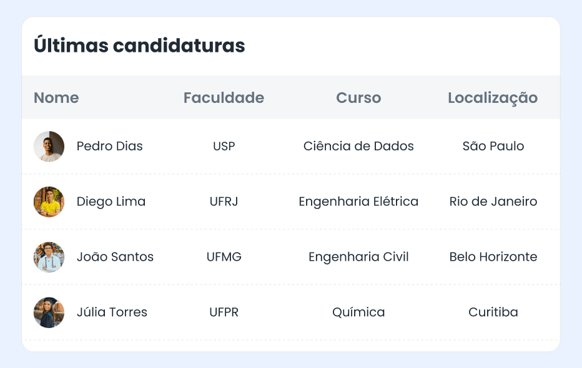The height and width of the screenshot is (368, 582).
Task: Click the USP faculty cell
Action: coord(224,147)
